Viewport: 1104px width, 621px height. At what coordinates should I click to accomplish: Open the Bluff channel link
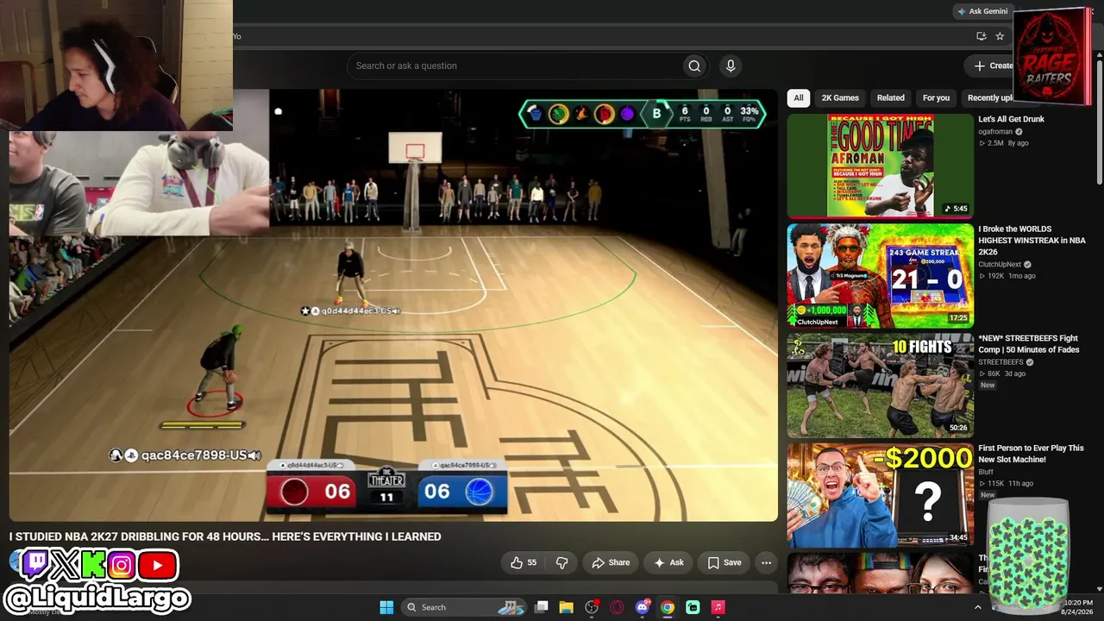click(987, 472)
